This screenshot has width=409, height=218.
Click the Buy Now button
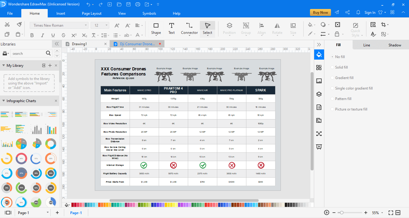click(x=320, y=13)
